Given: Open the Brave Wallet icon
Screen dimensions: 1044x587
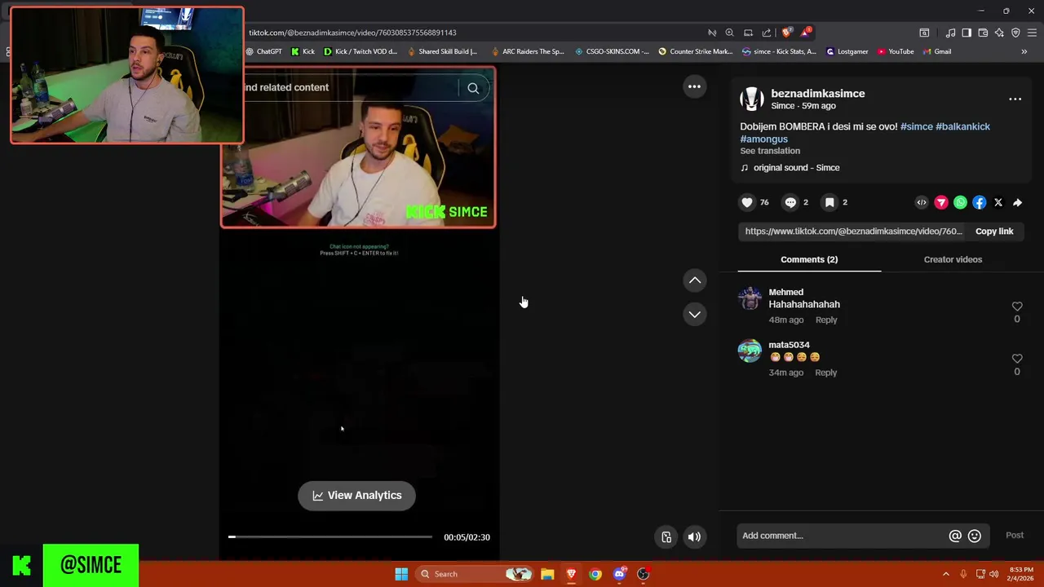Looking at the screenshot, I should pos(983,33).
